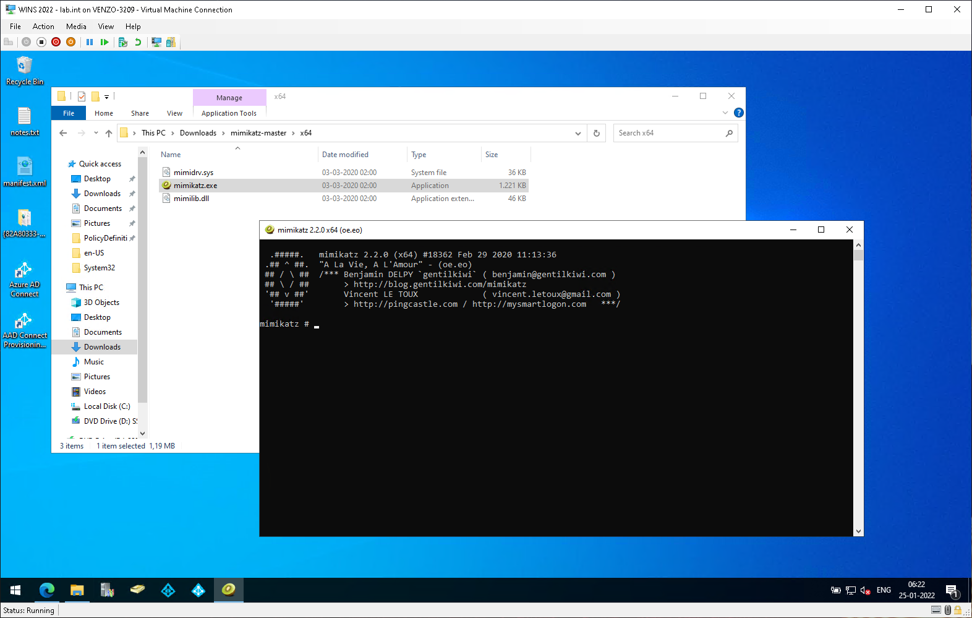972x618 pixels.
Task: Open Server Manager from the taskbar
Action: 107,590
